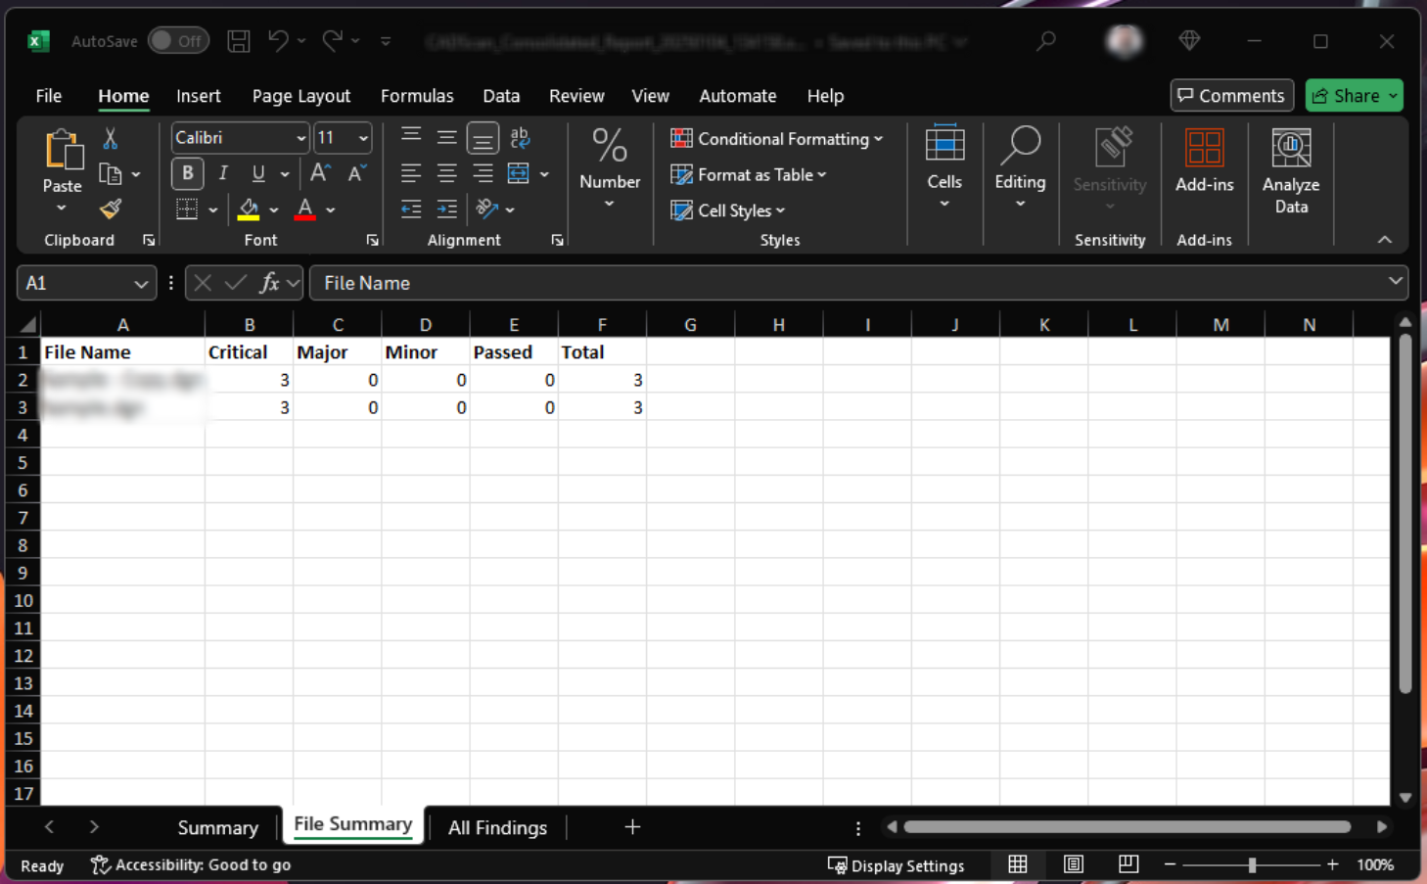Click the Wrap Text icon
Viewport: 1427px width, 884px height.
(520, 138)
